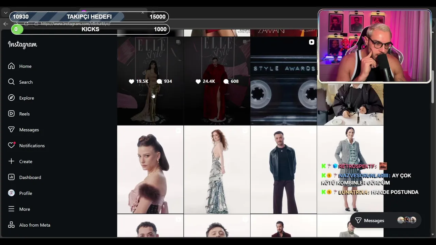Click the 608 comments count
This screenshot has width=436, height=245.
click(x=231, y=81)
